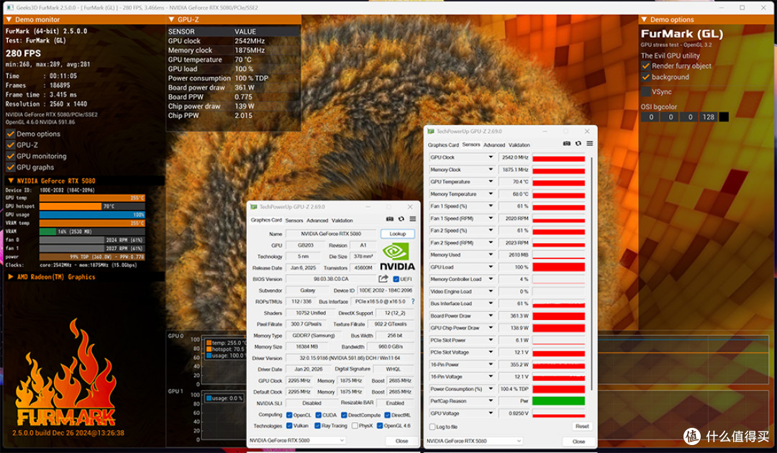The image size is (777, 453).
Task: Expand the AMD Radeon(TM) Graphics section
Action: coord(10,277)
